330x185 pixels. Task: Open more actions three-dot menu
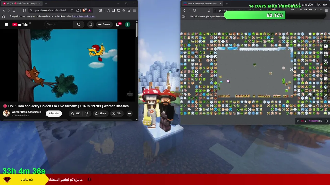pyautogui.click(x=129, y=113)
